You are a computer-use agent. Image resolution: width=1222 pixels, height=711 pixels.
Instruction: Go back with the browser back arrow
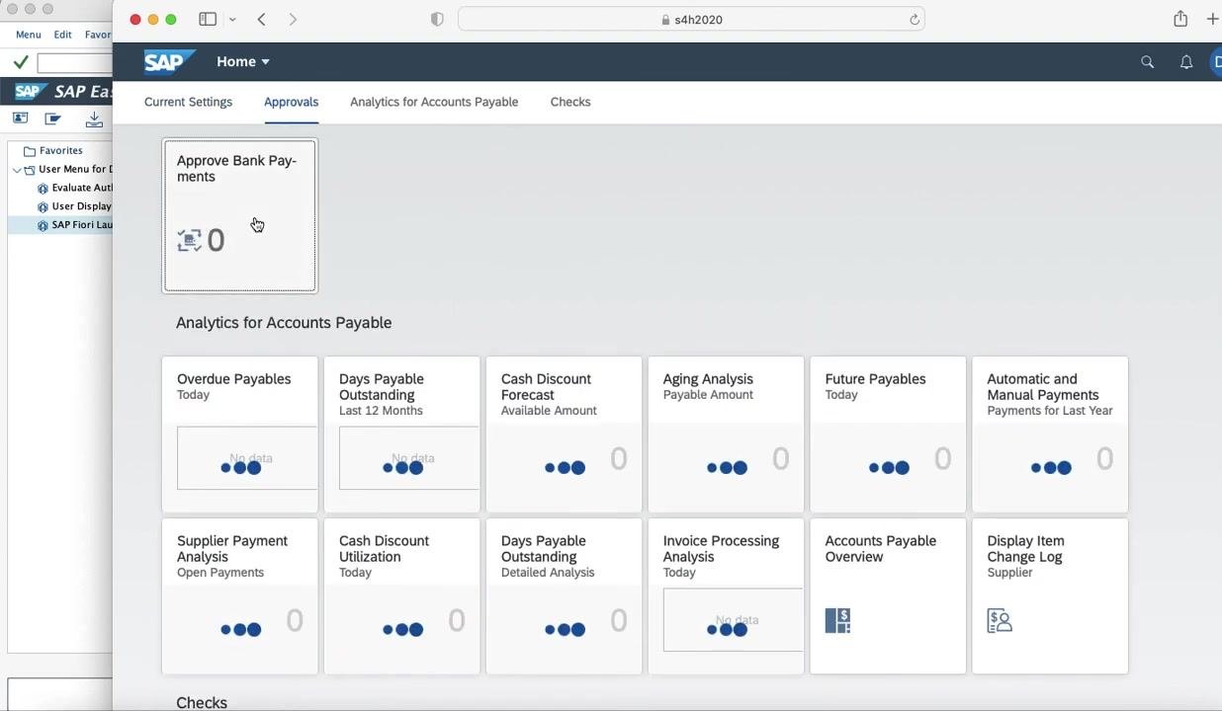[x=261, y=19]
